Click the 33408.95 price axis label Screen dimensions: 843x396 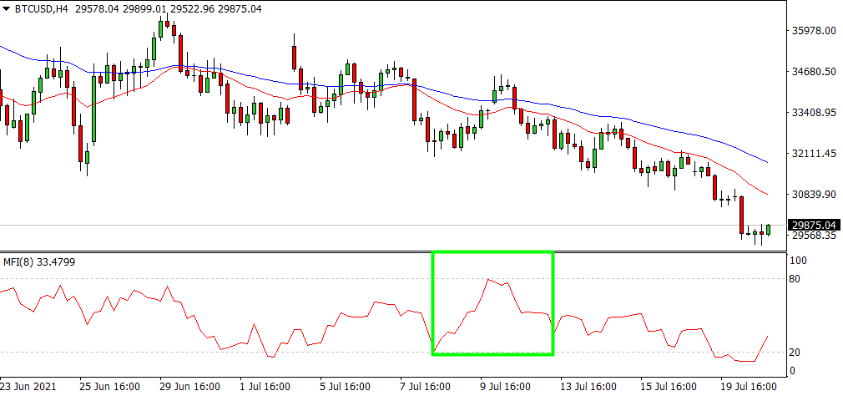pyautogui.click(x=813, y=113)
